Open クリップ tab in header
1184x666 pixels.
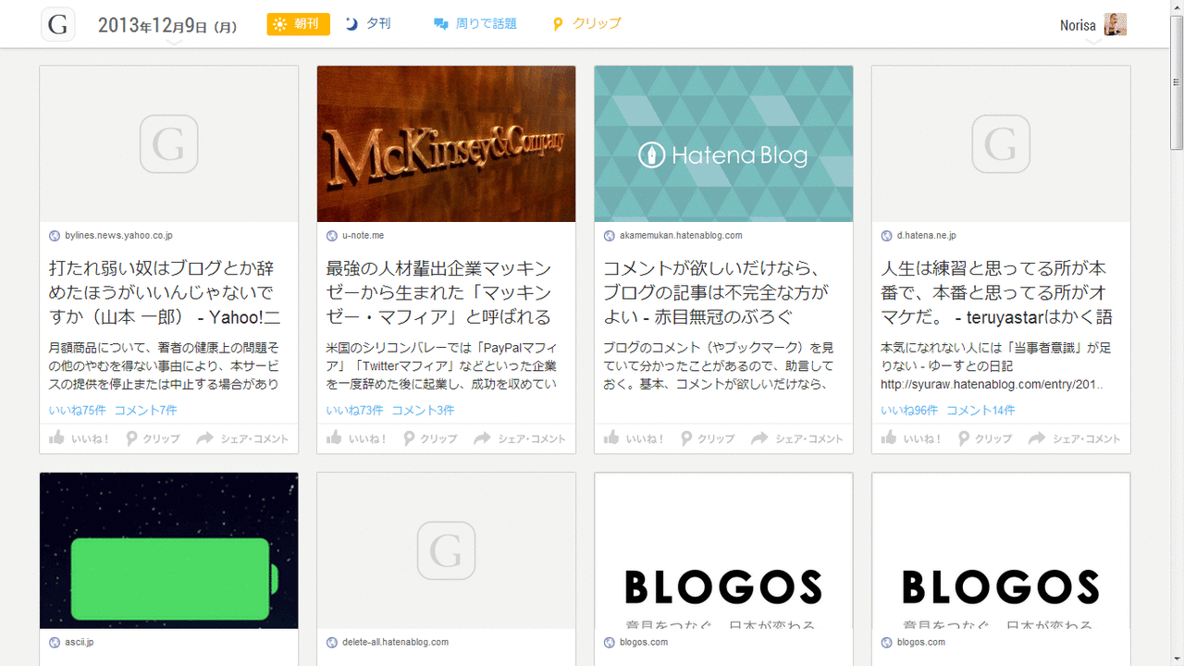coord(587,24)
